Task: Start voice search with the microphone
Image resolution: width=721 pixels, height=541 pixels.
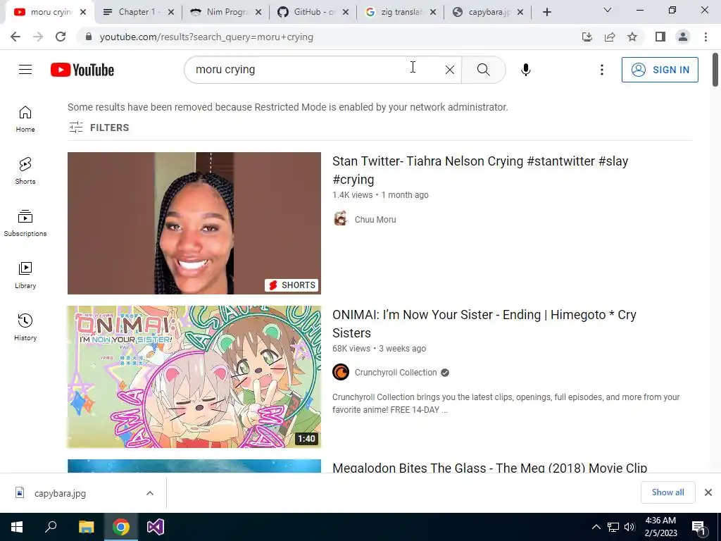Action: tap(525, 70)
